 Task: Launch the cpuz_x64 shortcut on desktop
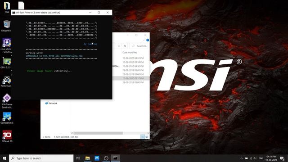(6, 45)
